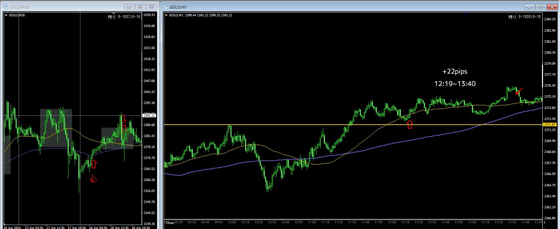Click the 10:36 label on M1 time axis
The height and width of the screenshot is (229, 560).
tap(272, 222)
